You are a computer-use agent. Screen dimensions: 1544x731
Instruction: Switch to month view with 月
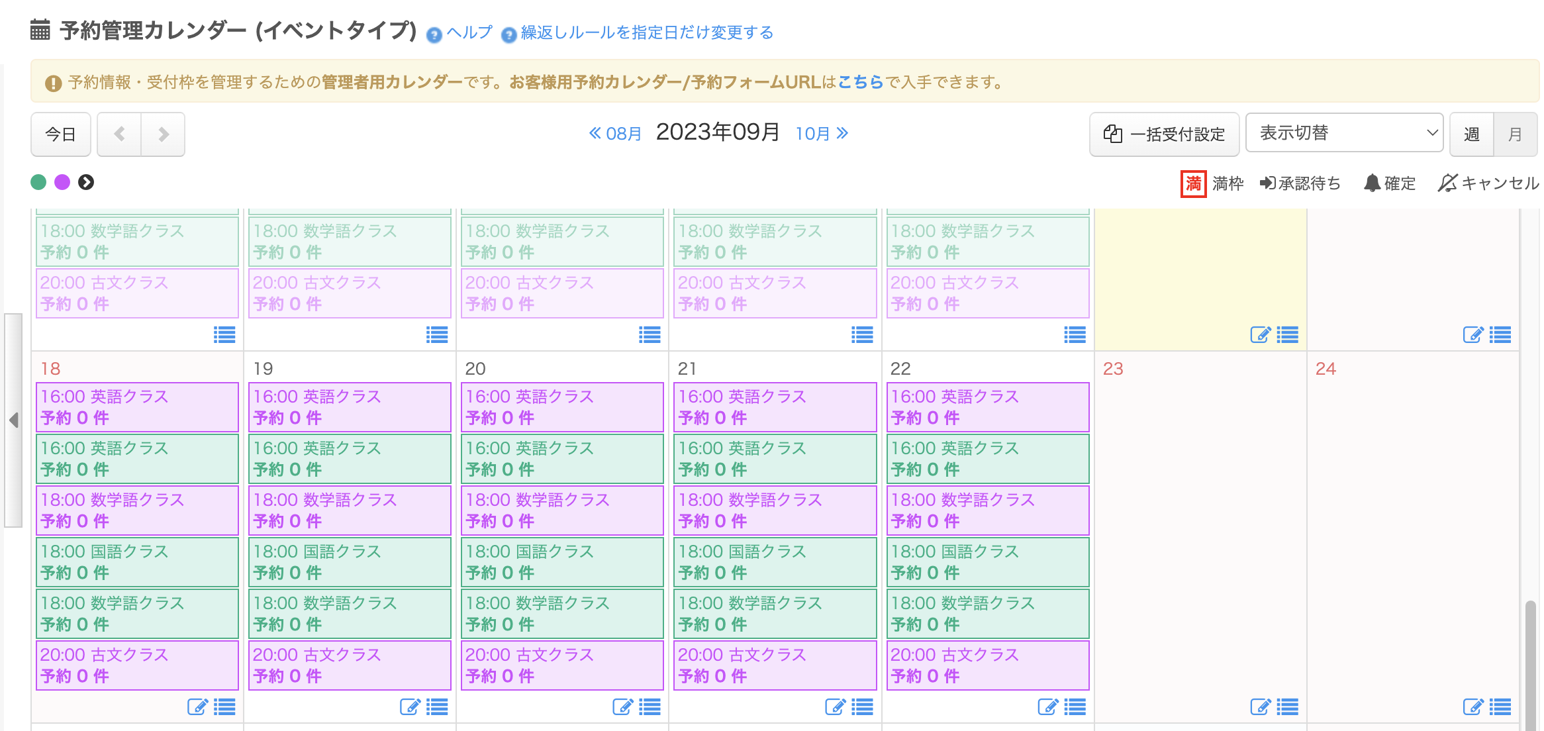(1515, 134)
